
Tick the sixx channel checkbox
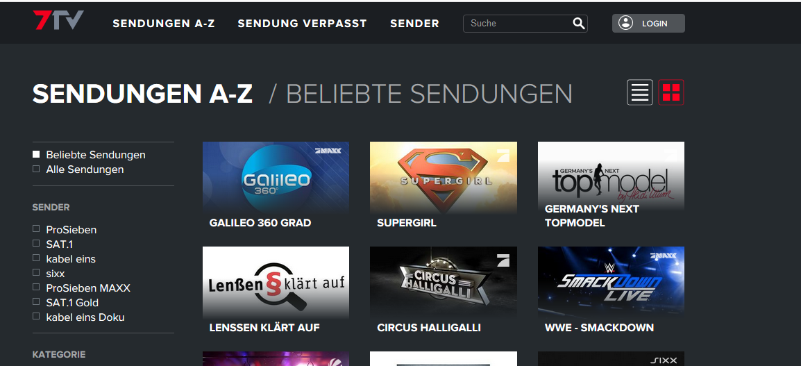[x=36, y=272]
